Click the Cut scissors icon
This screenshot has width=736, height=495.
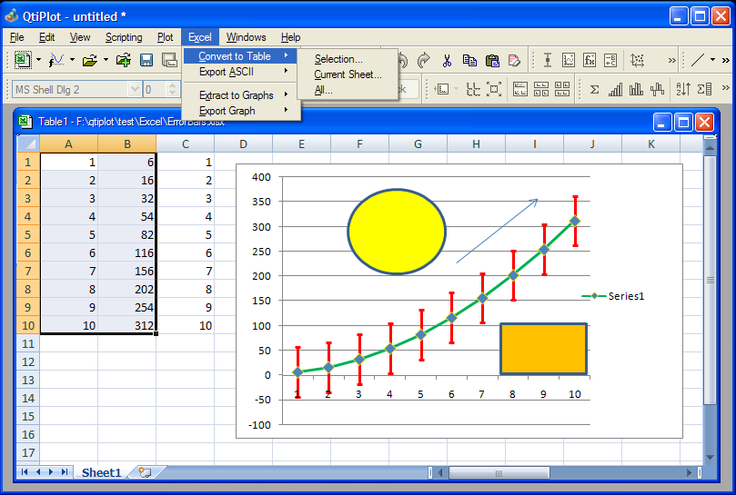click(x=447, y=61)
